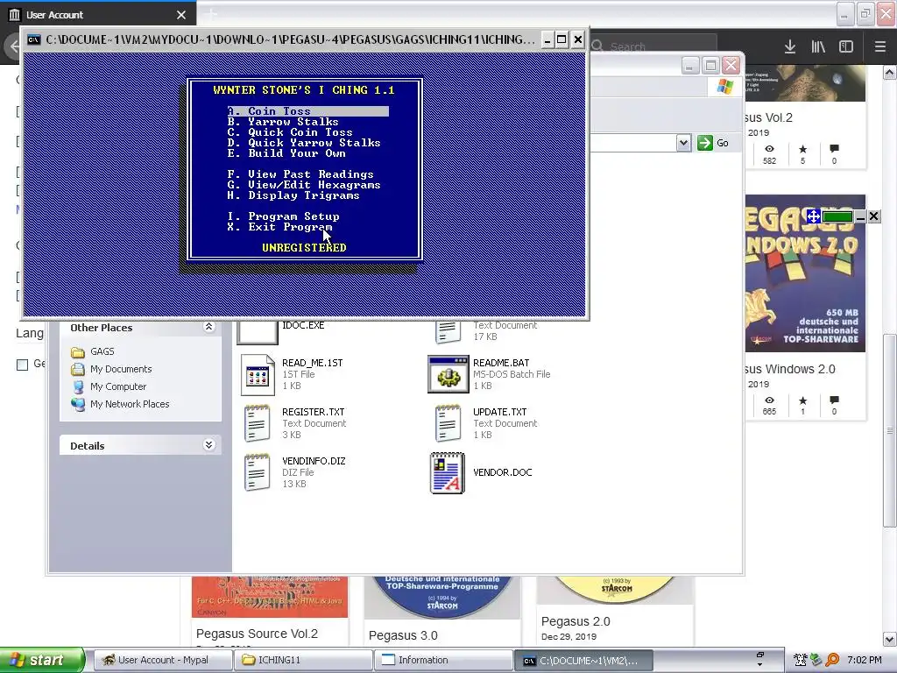Viewport: 897px width, 673px height.
Task: Select the README.BAT batch file icon
Action: tap(448, 374)
